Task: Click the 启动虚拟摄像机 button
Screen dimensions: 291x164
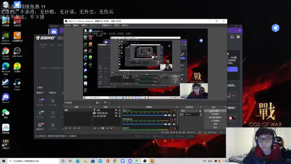Action: click(x=215, y=117)
